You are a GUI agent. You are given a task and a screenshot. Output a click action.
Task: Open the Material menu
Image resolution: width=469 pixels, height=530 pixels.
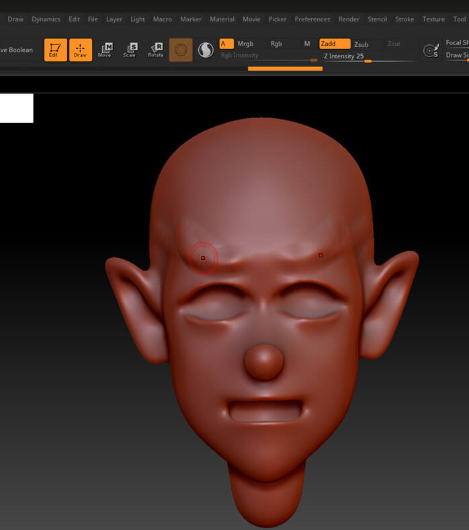(x=222, y=19)
